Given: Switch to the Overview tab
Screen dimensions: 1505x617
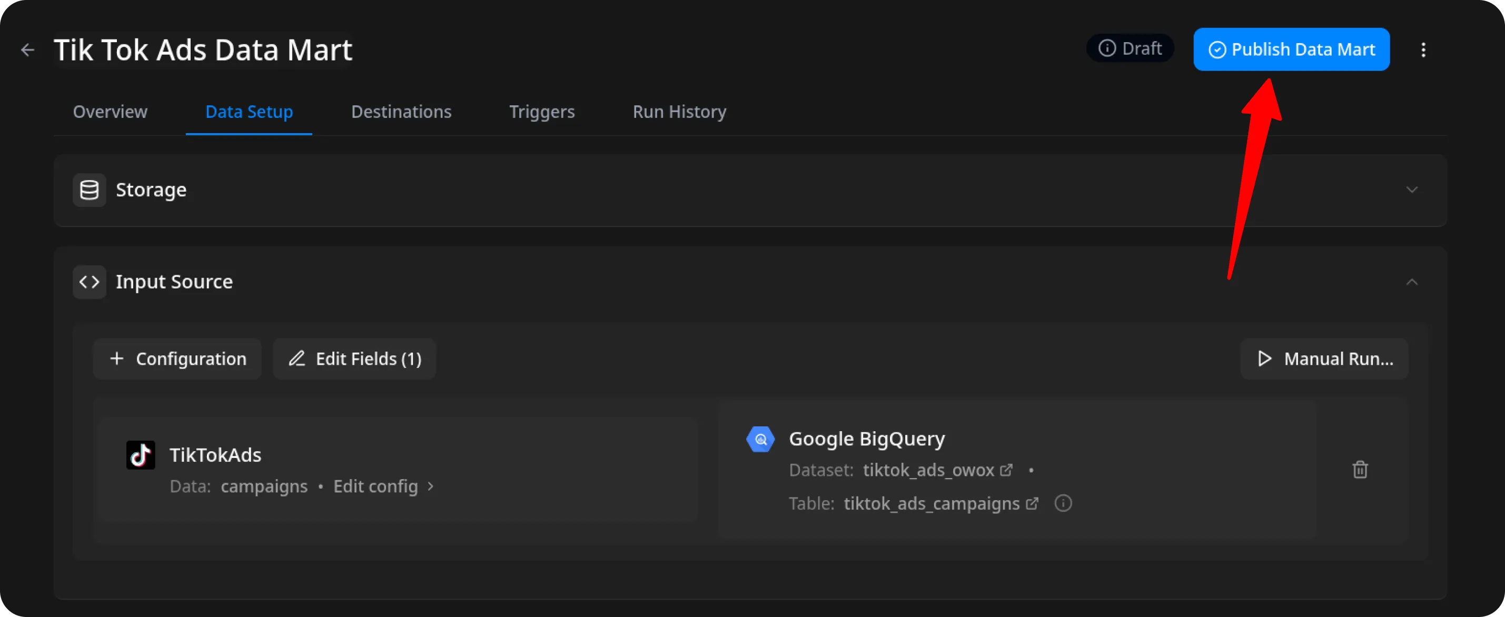Looking at the screenshot, I should coord(111,112).
